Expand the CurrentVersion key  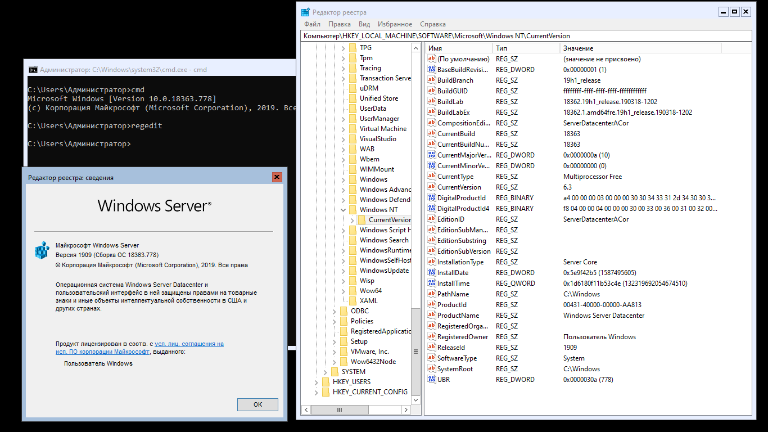coord(353,220)
